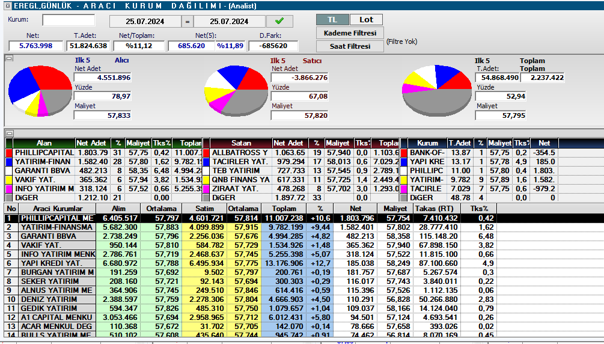This screenshot has height=344, width=604.
Task: Click T.Adet value 51.824.638 field
Action: (x=88, y=46)
